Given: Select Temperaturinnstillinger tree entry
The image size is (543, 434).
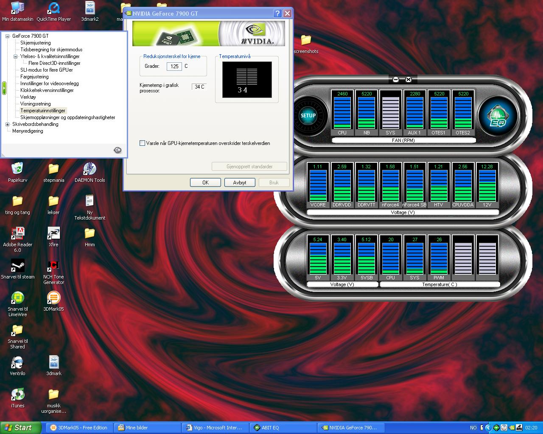Looking at the screenshot, I should [x=43, y=111].
